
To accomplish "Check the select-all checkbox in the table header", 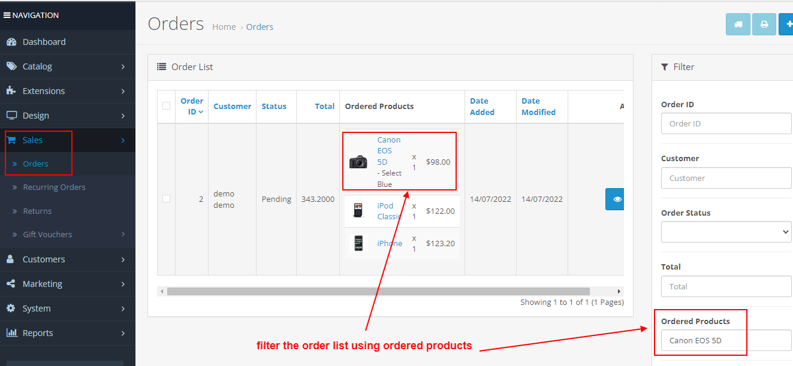I will pos(166,106).
